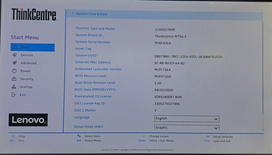
Task: Click Ethernet MAC Address label
Action: pos(93,62)
